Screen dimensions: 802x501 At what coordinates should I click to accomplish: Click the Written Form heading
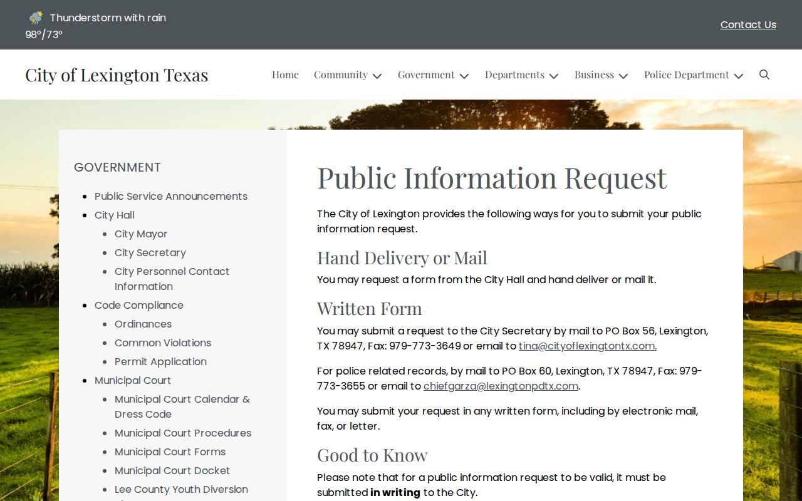click(370, 308)
